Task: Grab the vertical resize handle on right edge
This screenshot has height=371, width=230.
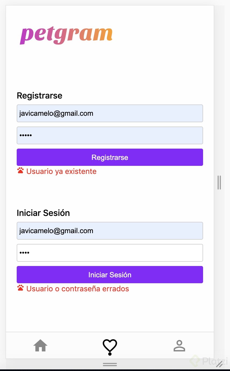Action: [219, 183]
